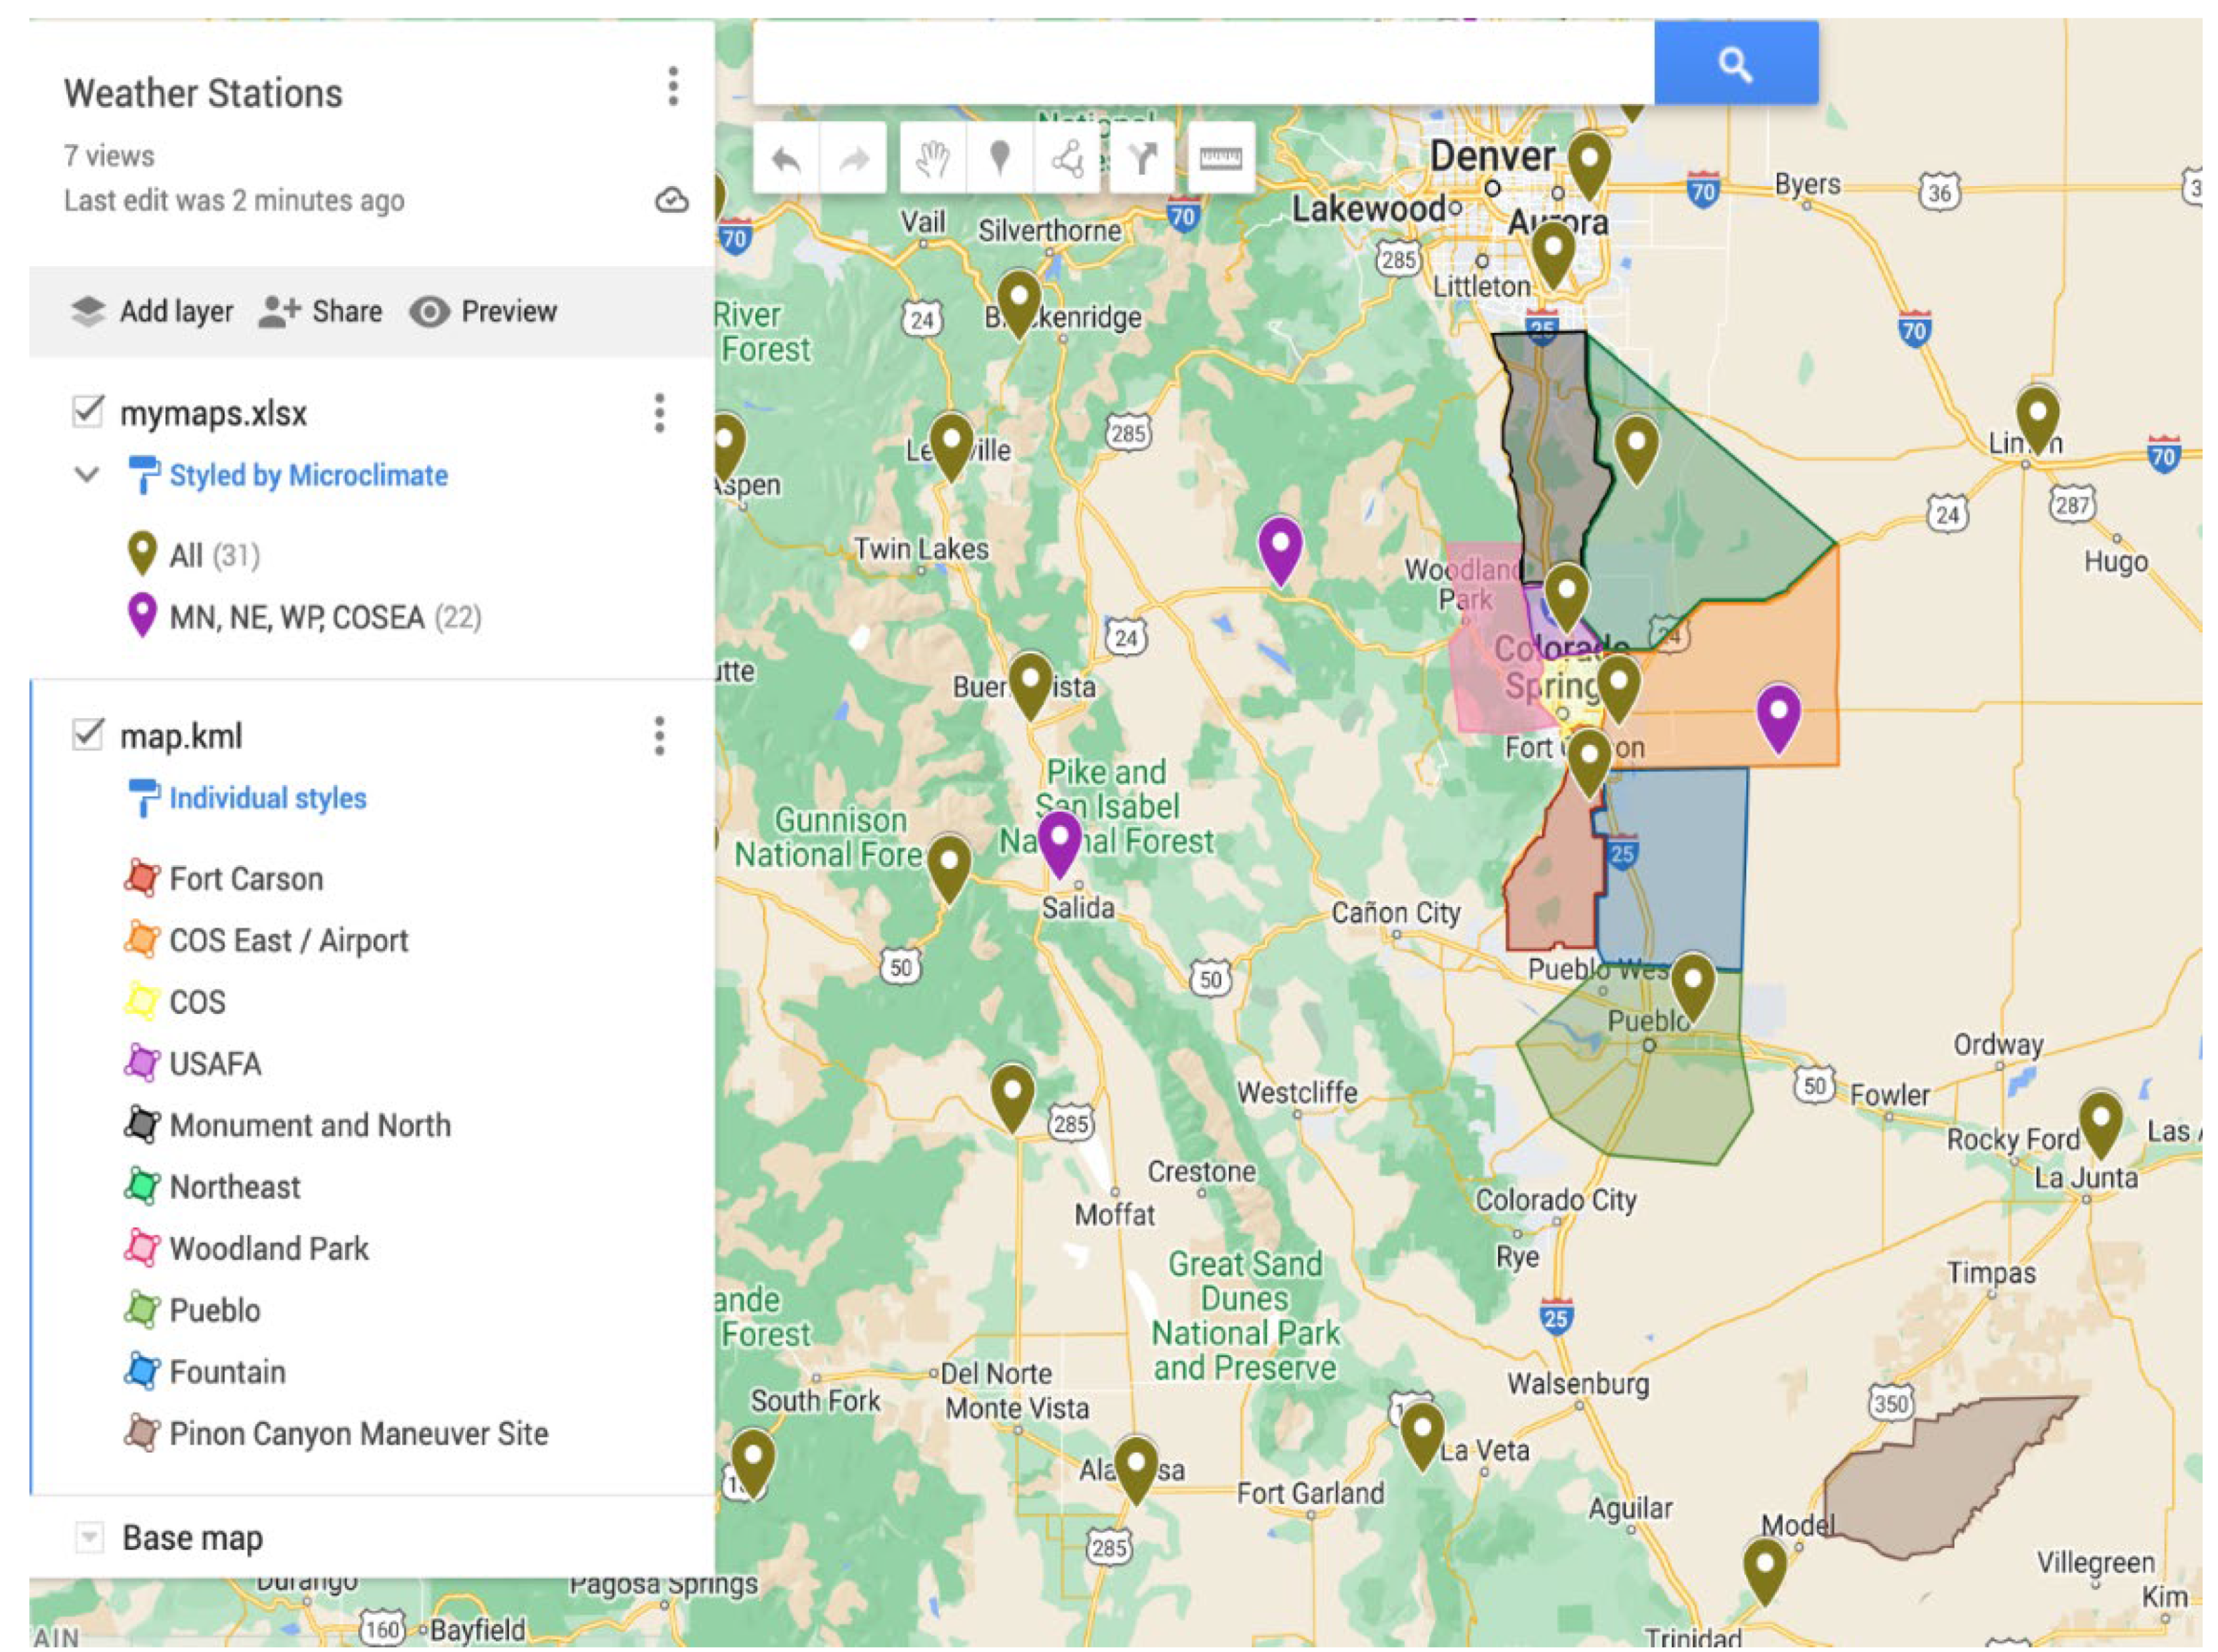Collapse the Styled by Microclimate chevron
Screen dimensions: 2218x1652
pyautogui.click(x=88, y=474)
